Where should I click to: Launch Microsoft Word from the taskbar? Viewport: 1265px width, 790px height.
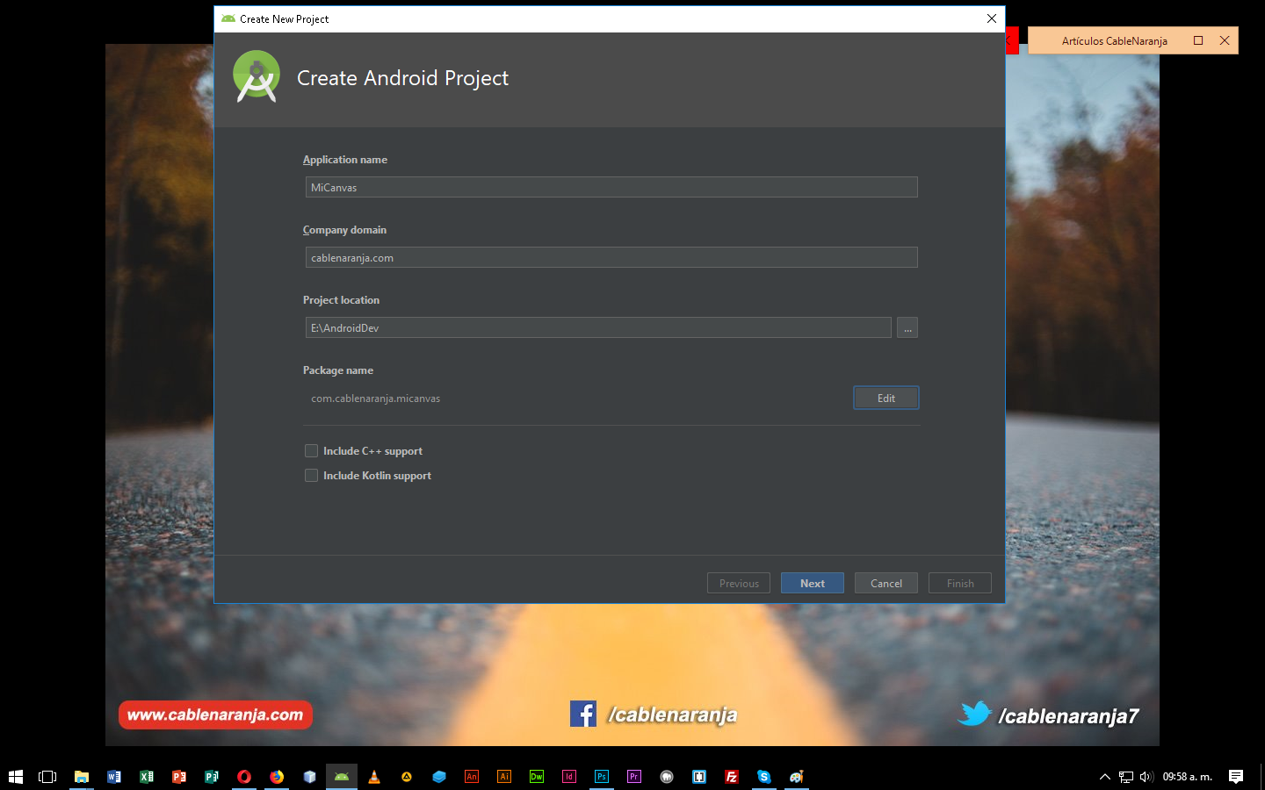coord(113,777)
